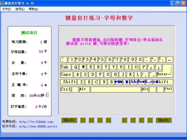The height and width of the screenshot is (140, 187).
Task: Click the number 2 key
Action: pos(79,60)
